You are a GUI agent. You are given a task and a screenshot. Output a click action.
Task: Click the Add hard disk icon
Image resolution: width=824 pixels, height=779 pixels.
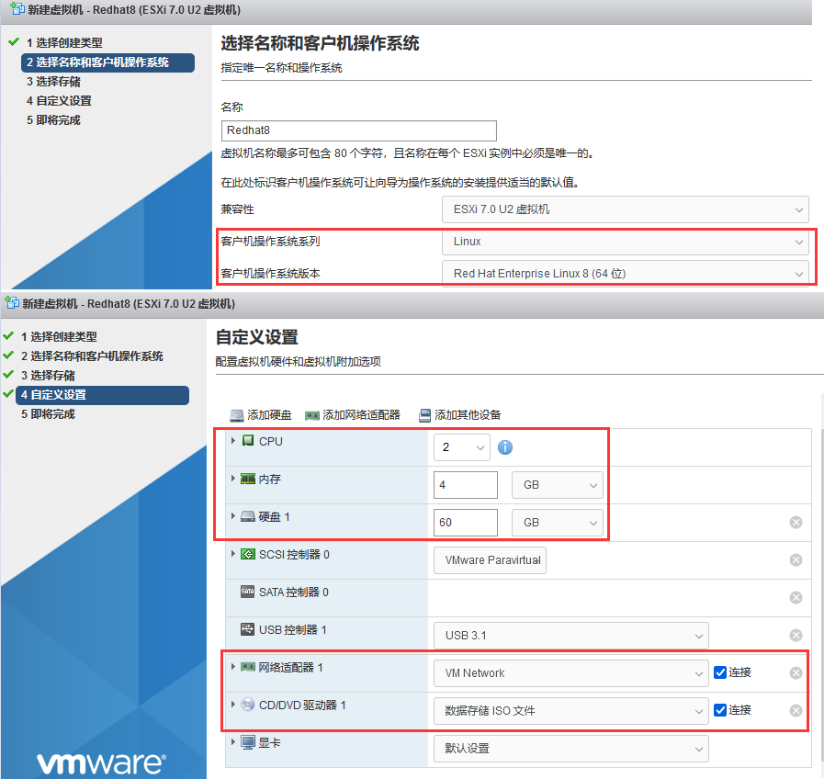pos(237,416)
